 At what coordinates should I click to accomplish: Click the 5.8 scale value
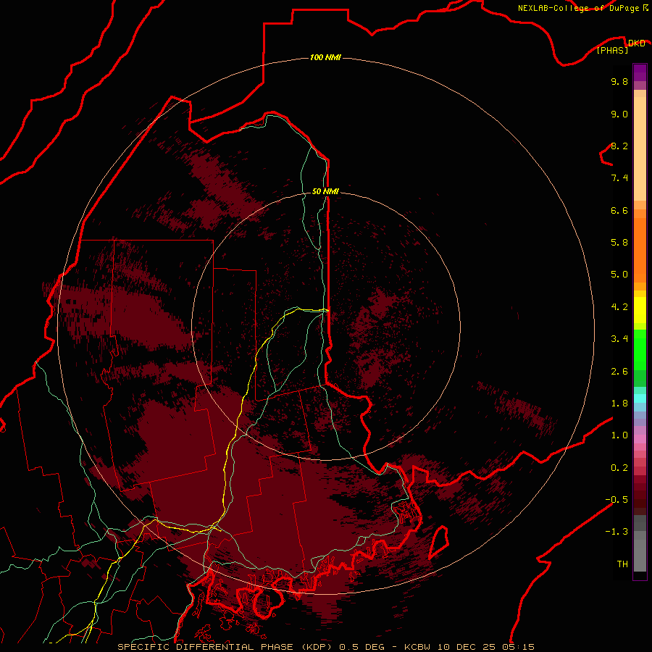pyautogui.click(x=619, y=243)
